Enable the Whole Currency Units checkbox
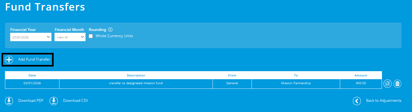Viewport: 412px width, 112px height. point(91,36)
